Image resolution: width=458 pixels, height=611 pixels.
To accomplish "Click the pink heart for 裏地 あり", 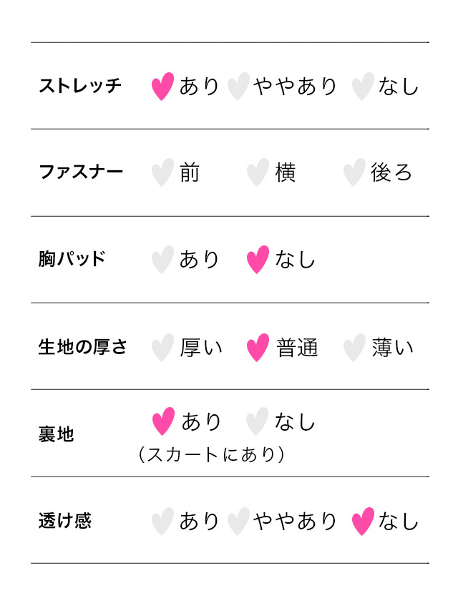I will 163,421.
